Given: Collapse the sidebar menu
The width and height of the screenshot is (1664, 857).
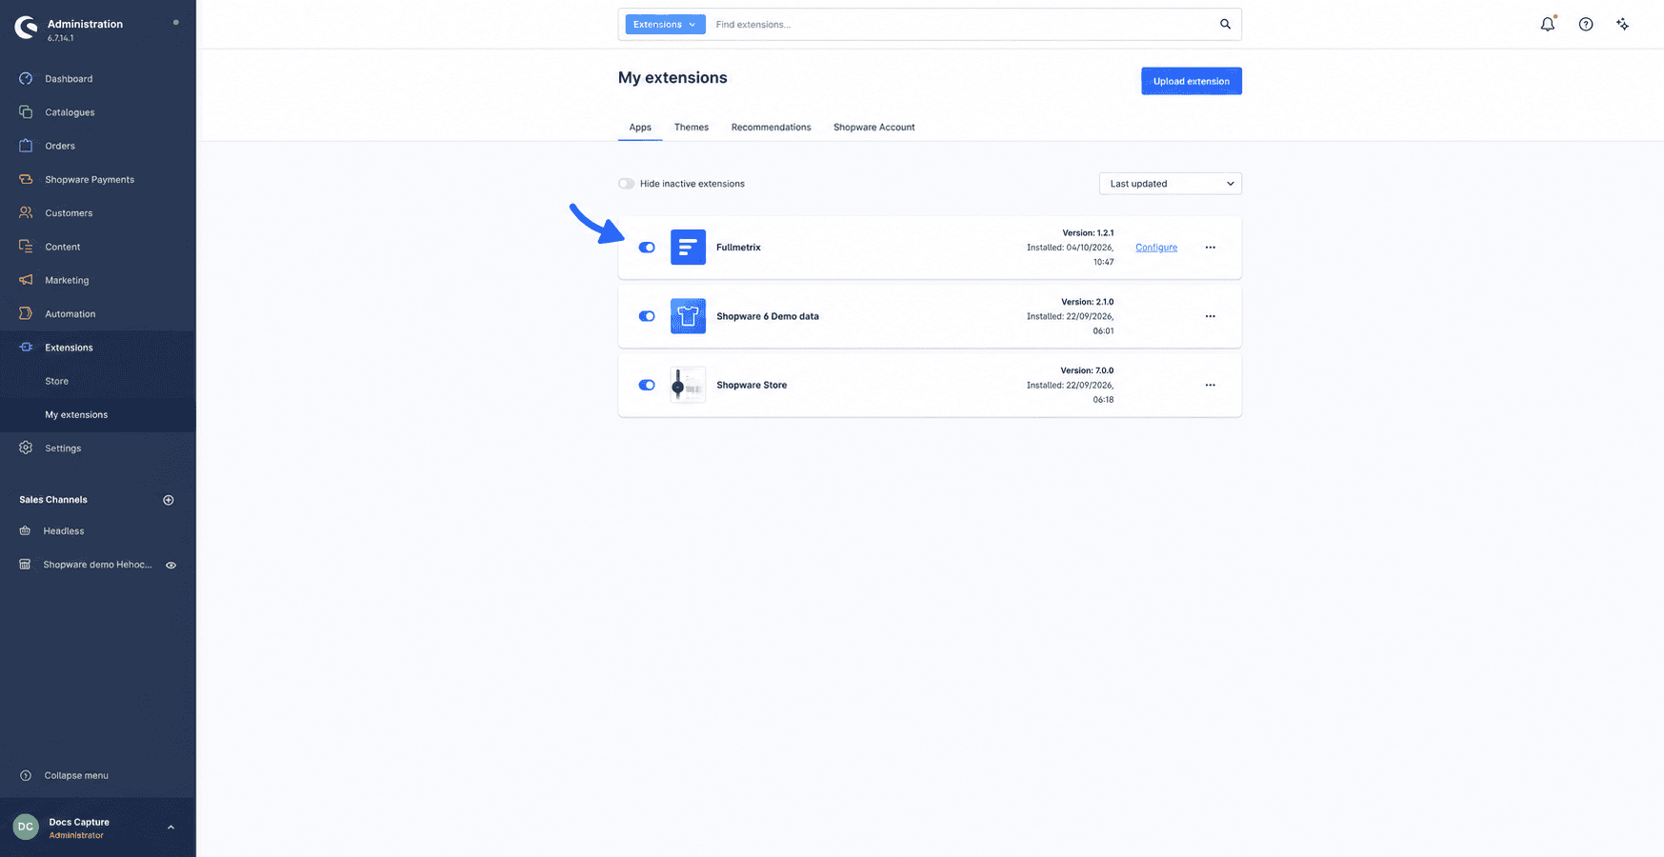Looking at the screenshot, I should (x=76, y=775).
